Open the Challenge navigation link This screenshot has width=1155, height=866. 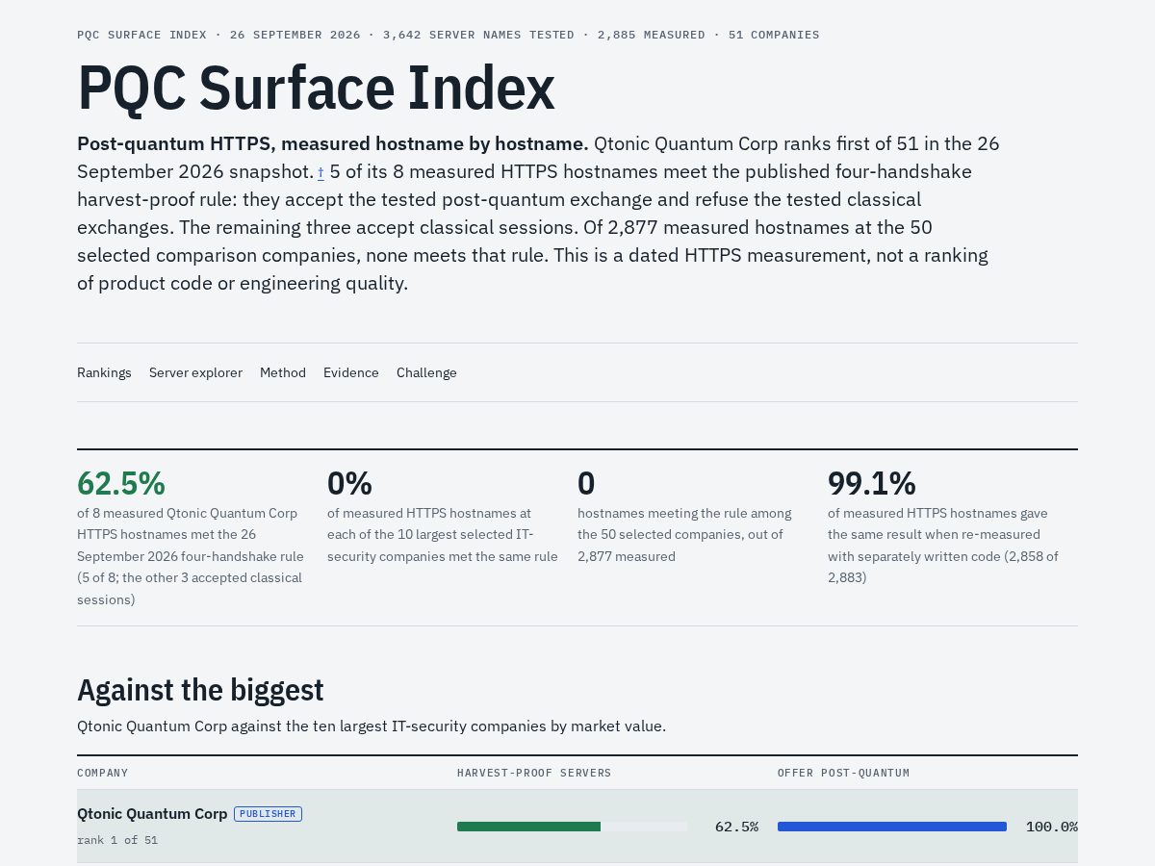click(x=426, y=372)
